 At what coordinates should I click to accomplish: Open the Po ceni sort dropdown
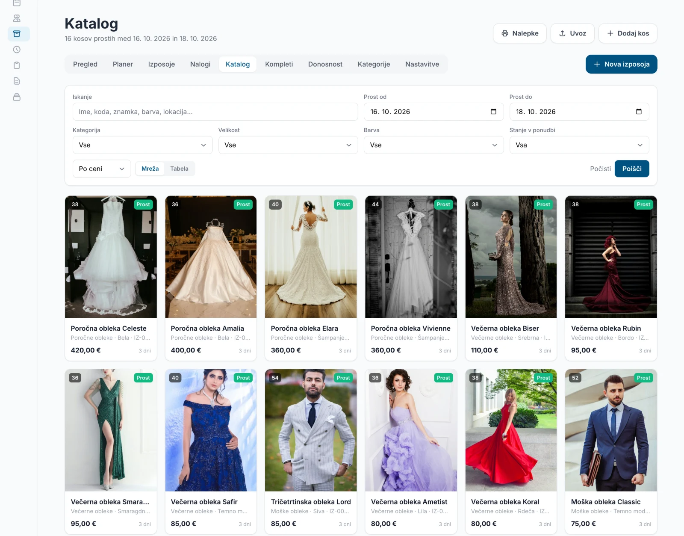(102, 169)
